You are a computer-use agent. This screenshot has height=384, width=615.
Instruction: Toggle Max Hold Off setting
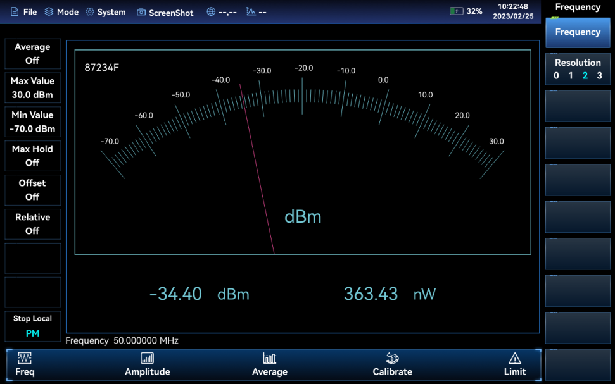click(x=32, y=156)
